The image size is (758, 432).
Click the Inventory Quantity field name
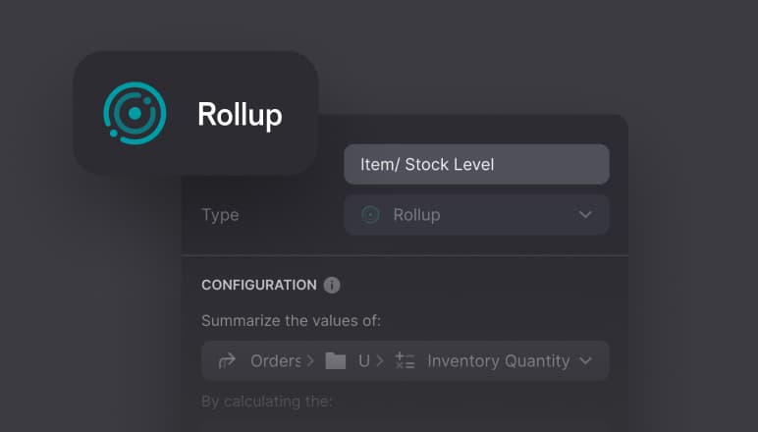[x=498, y=361]
